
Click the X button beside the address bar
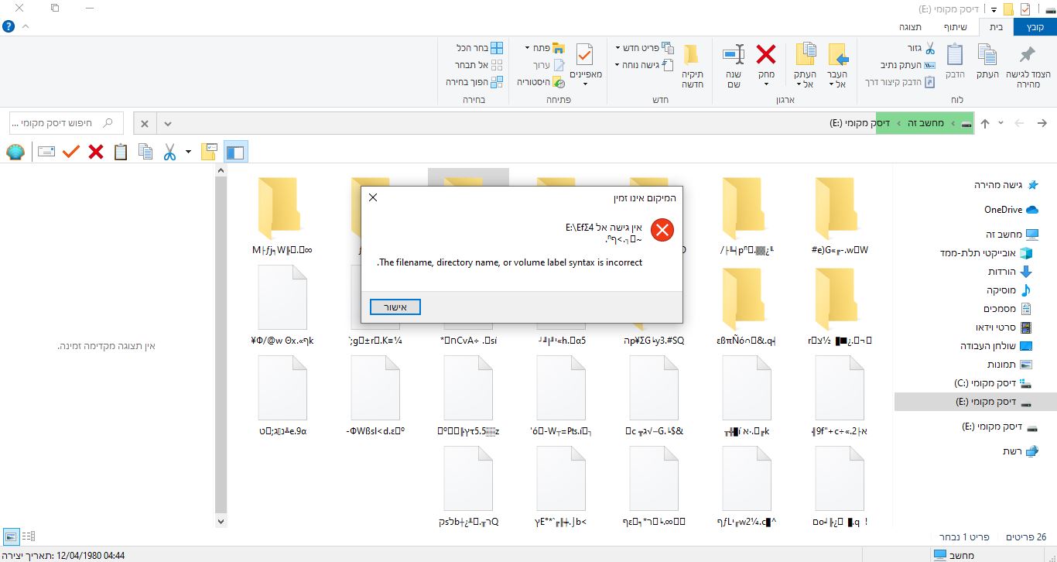coord(145,123)
